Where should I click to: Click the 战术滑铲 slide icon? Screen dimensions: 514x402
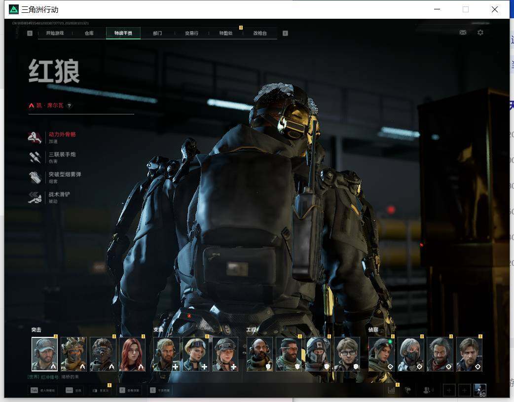coord(35,197)
